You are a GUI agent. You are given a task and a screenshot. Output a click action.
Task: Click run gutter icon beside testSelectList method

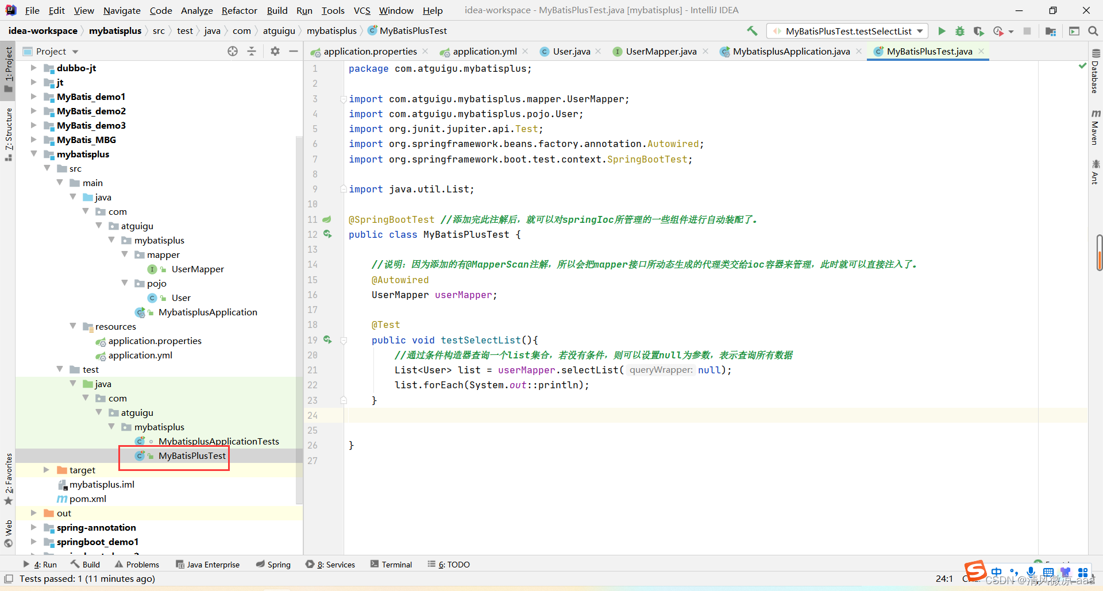(x=327, y=340)
